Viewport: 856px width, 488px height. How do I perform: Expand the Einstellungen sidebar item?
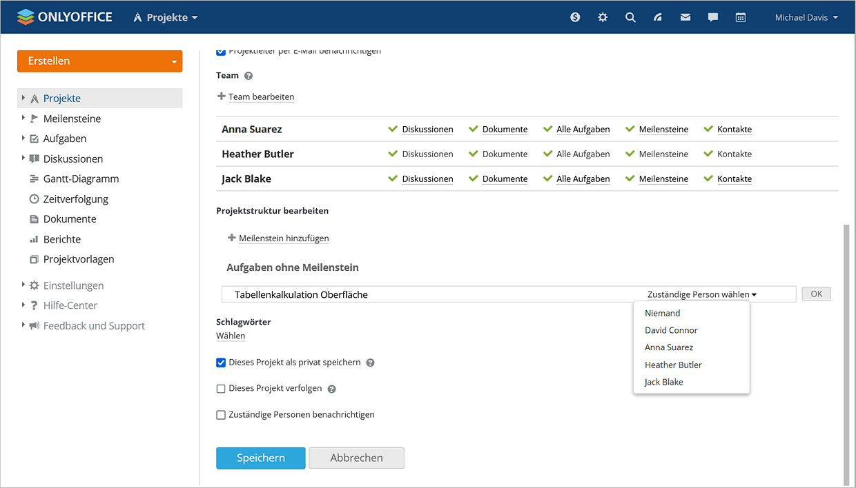click(23, 285)
